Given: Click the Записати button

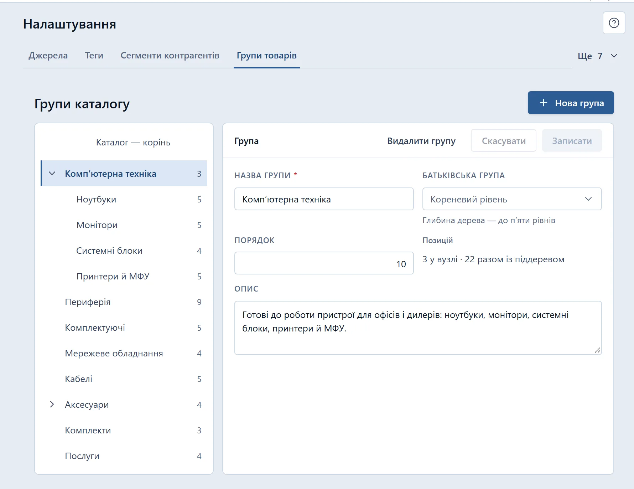Looking at the screenshot, I should click(572, 140).
